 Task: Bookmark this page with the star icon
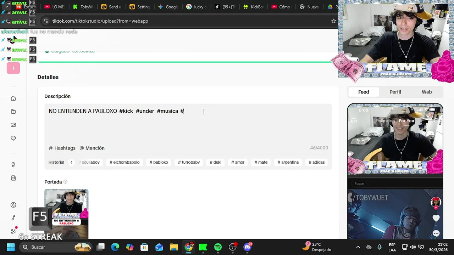[333, 21]
